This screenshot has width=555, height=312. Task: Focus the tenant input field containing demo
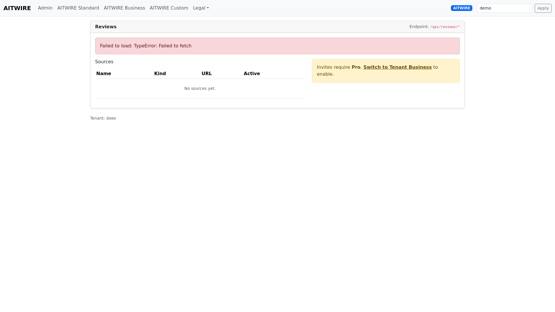(x=504, y=8)
